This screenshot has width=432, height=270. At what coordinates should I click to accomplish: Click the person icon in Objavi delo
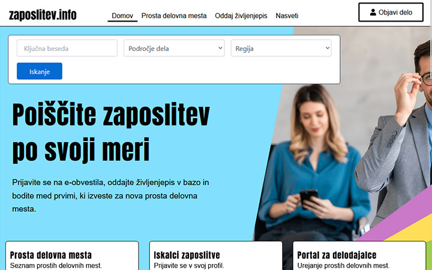373,12
